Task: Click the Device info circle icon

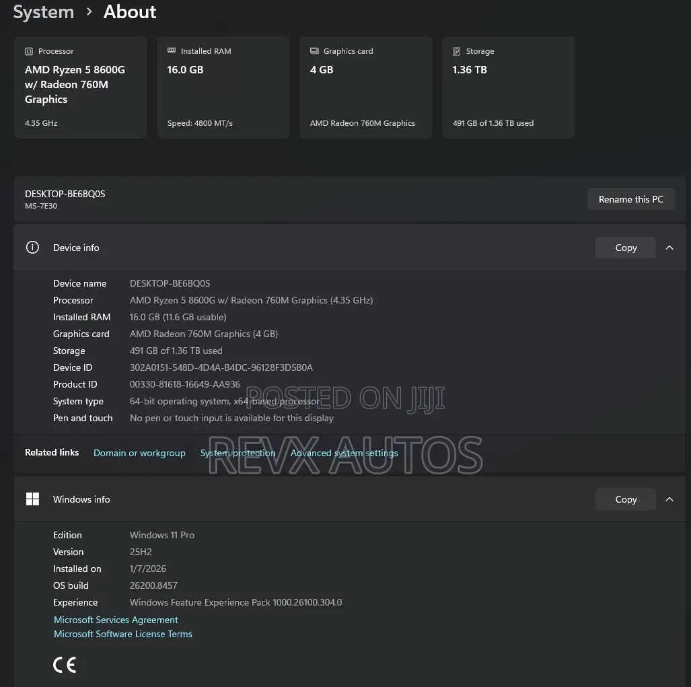Action: tap(32, 247)
